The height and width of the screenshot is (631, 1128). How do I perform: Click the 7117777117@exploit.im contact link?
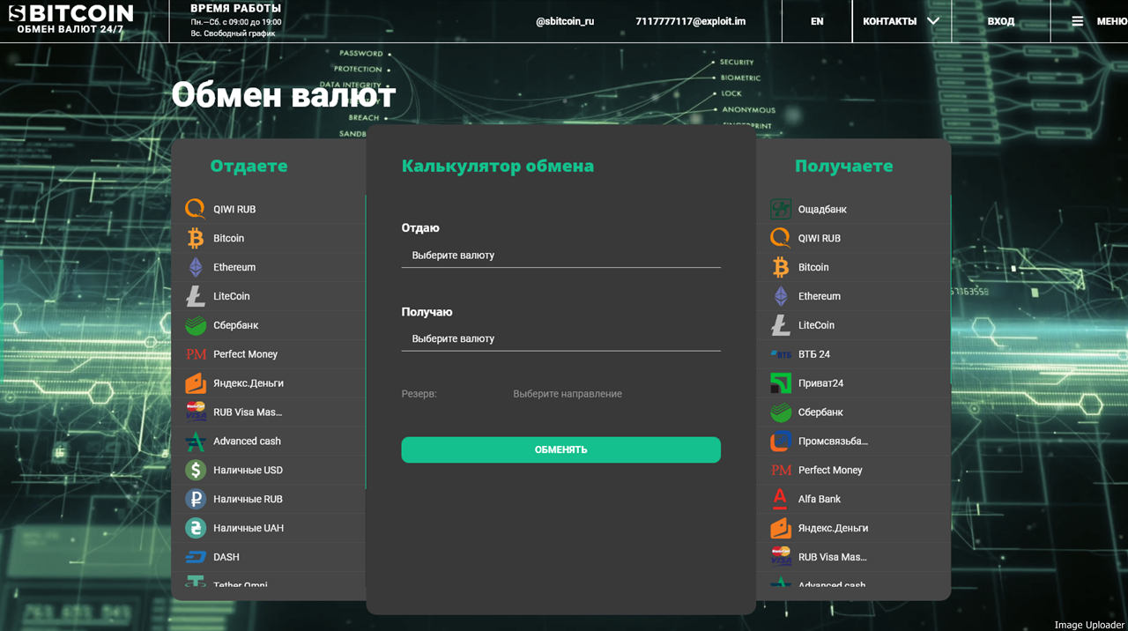click(690, 21)
